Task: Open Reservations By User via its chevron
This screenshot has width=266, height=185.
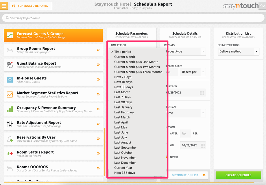Action: [98, 139]
